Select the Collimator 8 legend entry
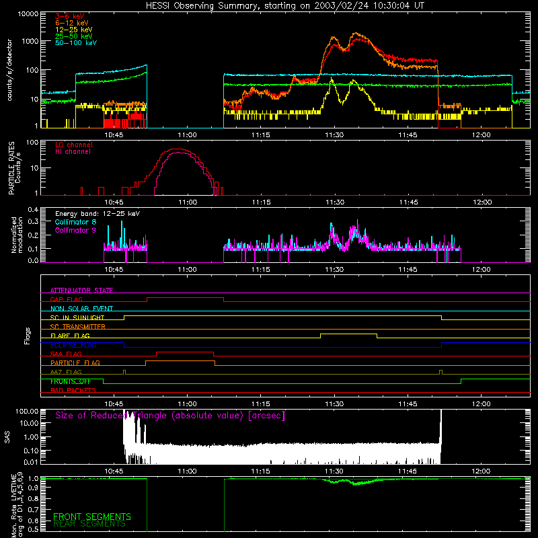 [75, 222]
